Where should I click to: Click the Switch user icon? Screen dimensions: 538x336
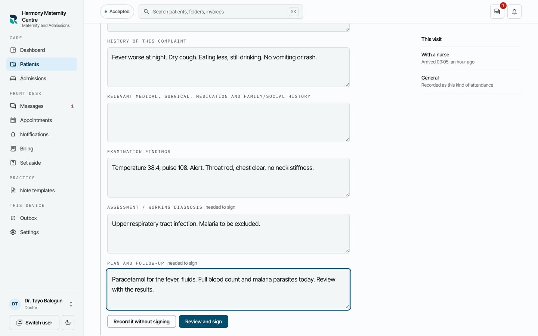(x=19, y=323)
